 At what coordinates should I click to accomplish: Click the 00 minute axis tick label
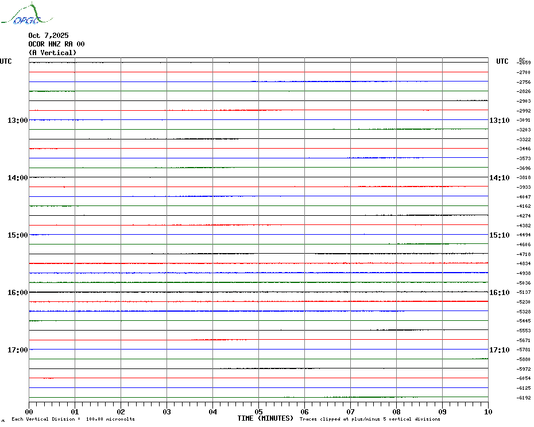pyautogui.click(x=29, y=412)
